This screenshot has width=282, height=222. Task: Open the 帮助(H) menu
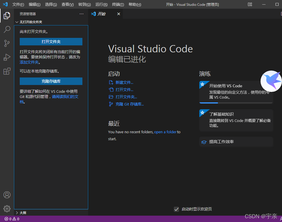click(x=135, y=4)
